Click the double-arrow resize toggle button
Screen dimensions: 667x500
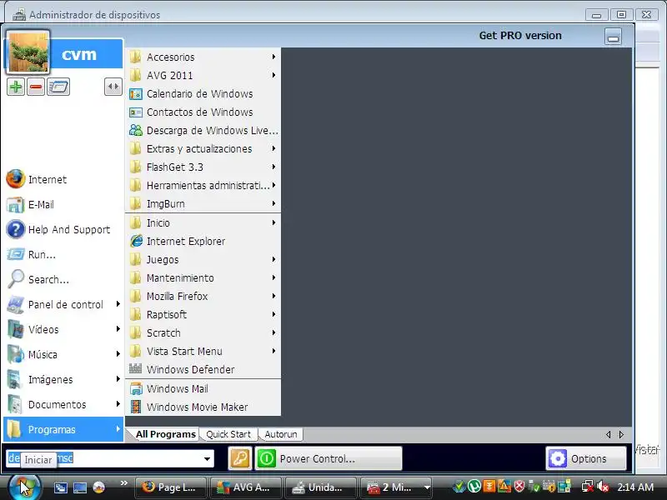pyautogui.click(x=113, y=87)
